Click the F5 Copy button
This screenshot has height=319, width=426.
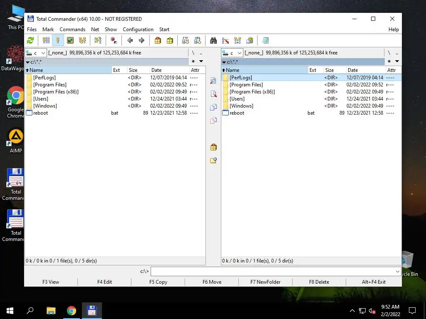pos(158,282)
